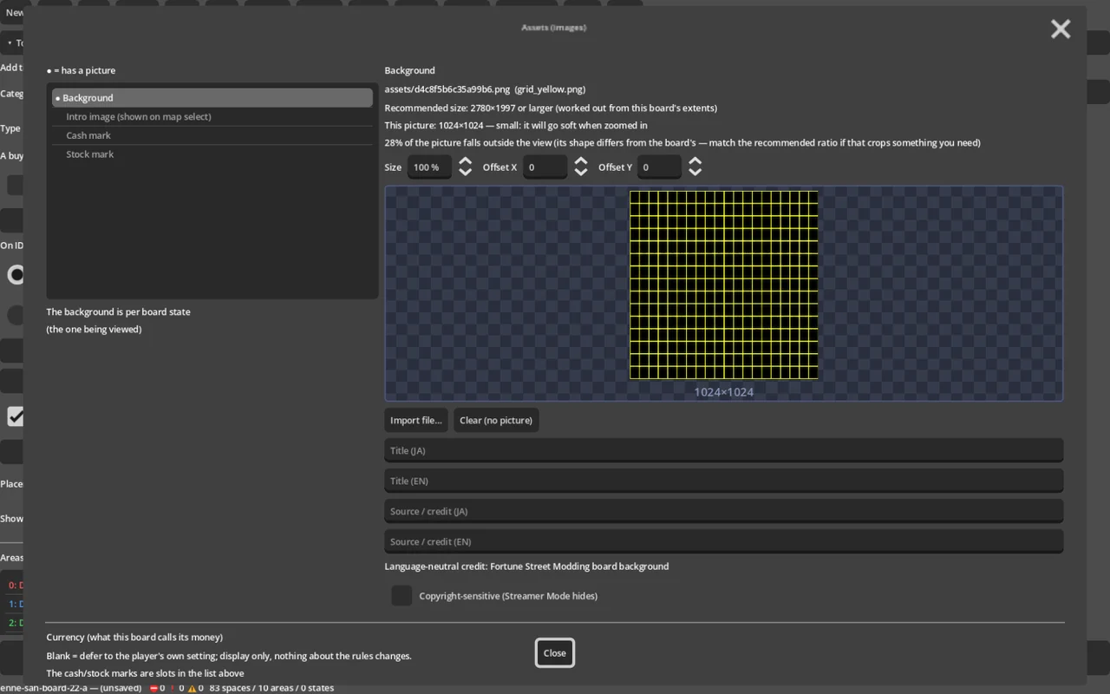Open the Import file... button
Image resolution: width=1110 pixels, height=694 pixels.
tap(416, 420)
